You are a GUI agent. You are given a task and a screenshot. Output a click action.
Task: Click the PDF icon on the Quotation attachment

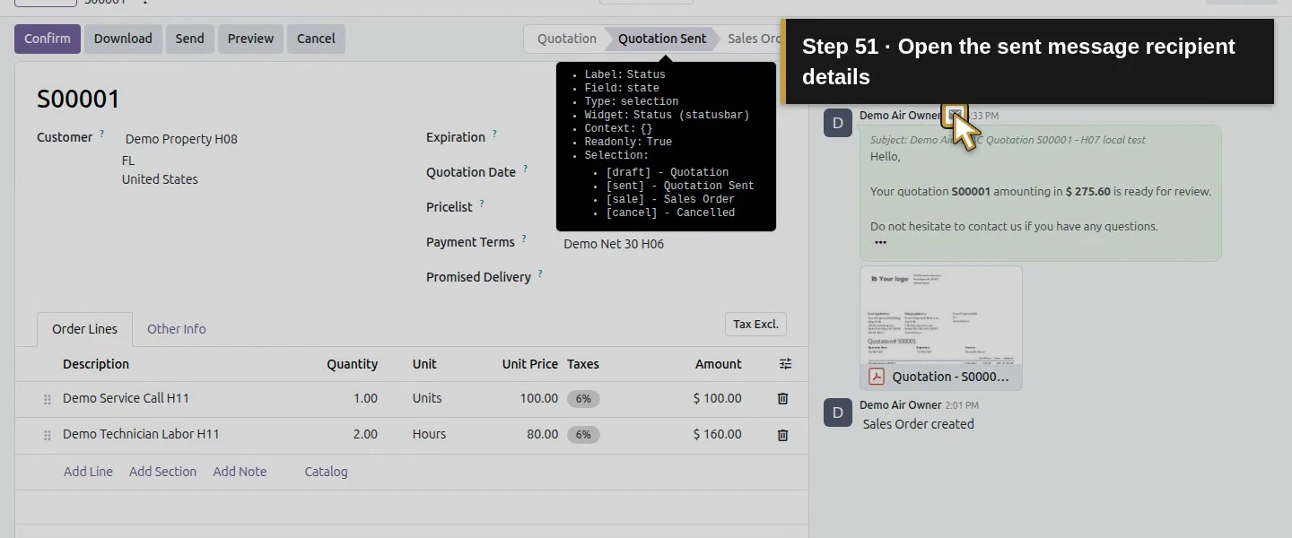pyautogui.click(x=876, y=377)
